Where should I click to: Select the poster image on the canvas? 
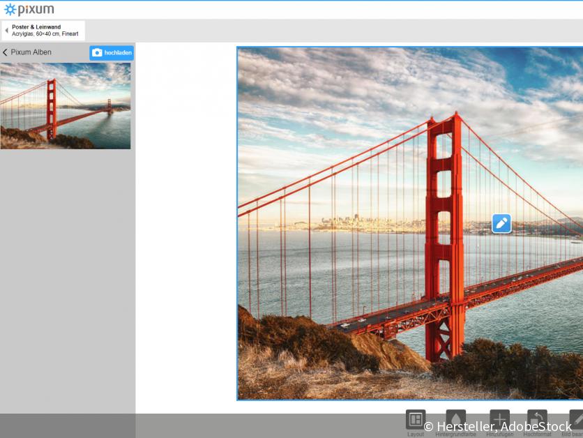(x=410, y=223)
